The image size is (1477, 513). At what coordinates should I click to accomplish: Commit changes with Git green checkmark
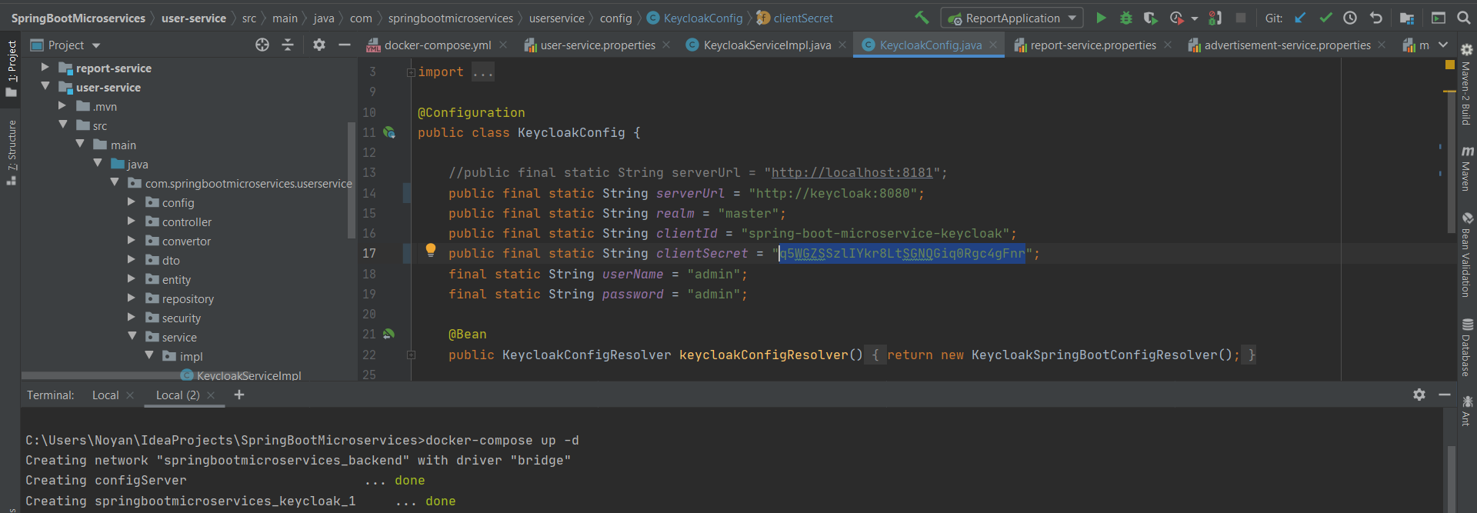coord(1325,18)
